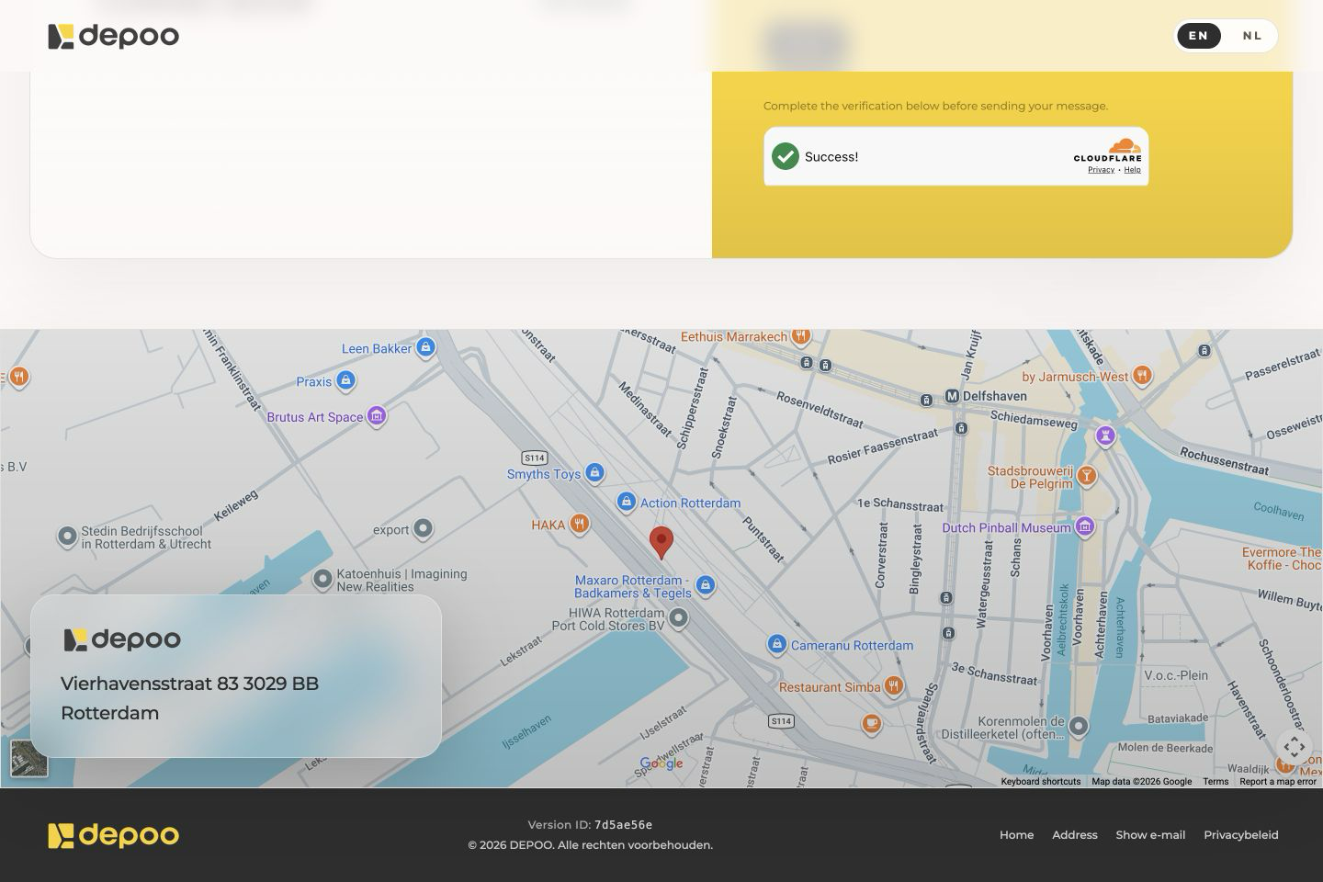Select the EN language option

click(x=1199, y=36)
